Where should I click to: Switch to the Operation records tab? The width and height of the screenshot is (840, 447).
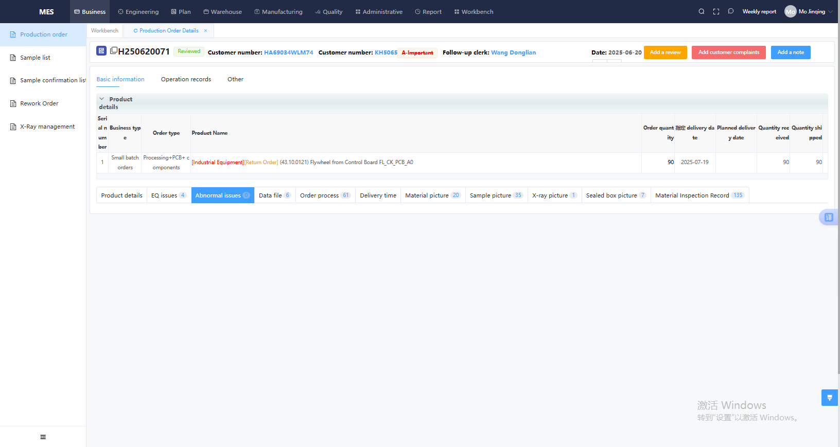click(x=186, y=79)
